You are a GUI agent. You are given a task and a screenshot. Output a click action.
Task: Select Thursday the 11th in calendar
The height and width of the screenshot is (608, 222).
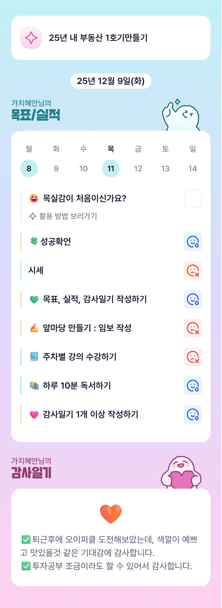(111, 169)
